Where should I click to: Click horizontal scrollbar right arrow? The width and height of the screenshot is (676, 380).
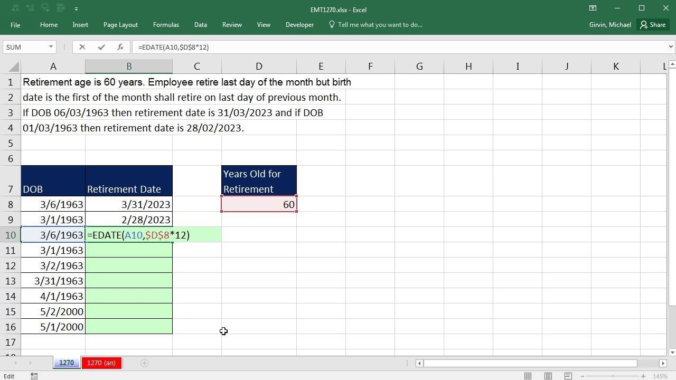[663, 363]
